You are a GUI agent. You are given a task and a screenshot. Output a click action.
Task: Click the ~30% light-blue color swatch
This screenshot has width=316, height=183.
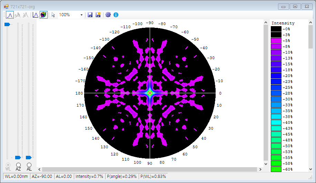276,99
